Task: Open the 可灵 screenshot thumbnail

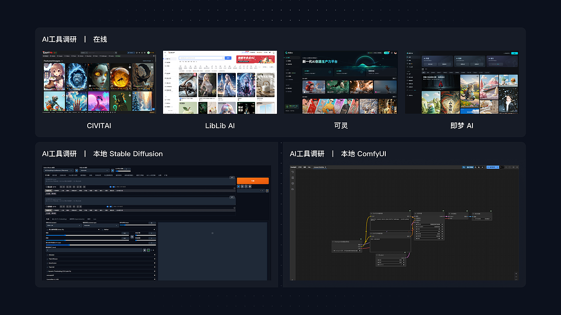Action: click(x=341, y=82)
